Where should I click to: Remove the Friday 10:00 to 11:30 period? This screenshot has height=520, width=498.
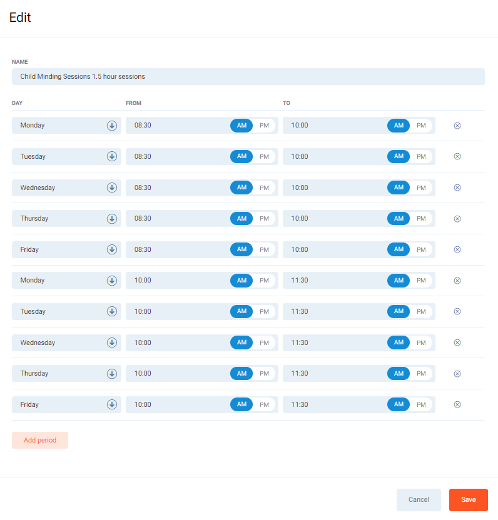coord(457,404)
